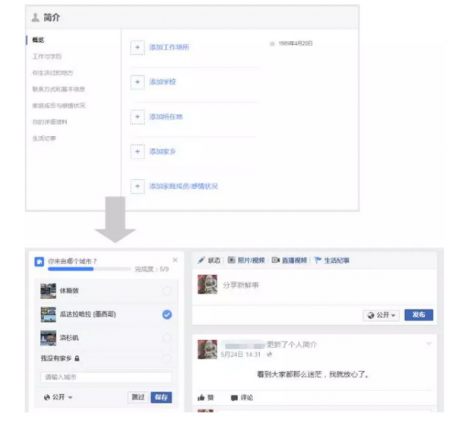The image size is (456, 423).
Task: Click the 请输入城市 text field
Action: click(106, 377)
